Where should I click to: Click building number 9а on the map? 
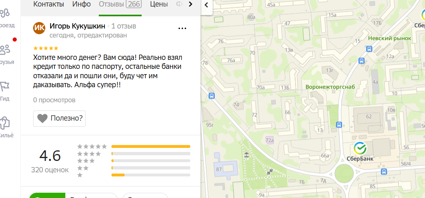262,195
